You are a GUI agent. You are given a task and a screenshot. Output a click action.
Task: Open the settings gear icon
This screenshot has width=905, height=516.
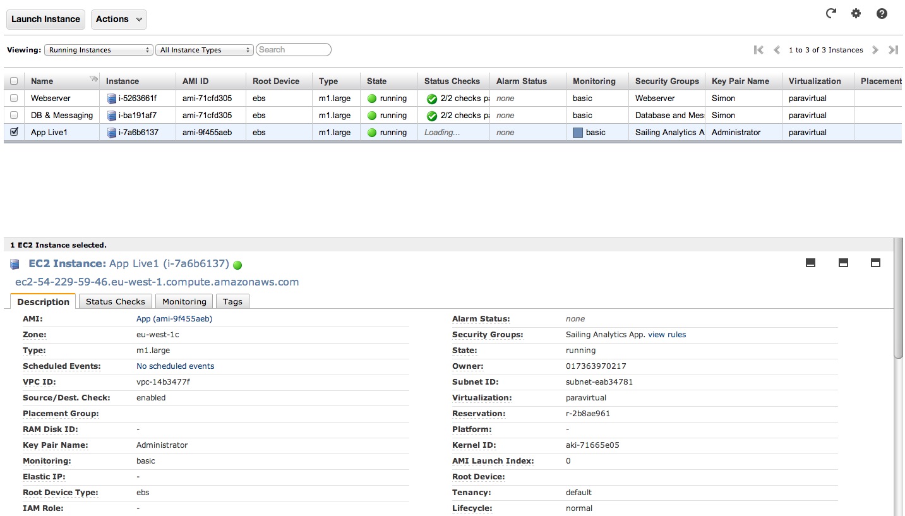pyautogui.click(x=856, y=13)
